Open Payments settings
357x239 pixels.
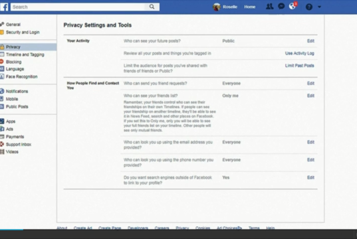point(15,137)
